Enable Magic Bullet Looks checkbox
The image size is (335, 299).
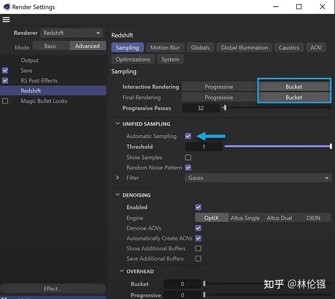pos(5,101)
